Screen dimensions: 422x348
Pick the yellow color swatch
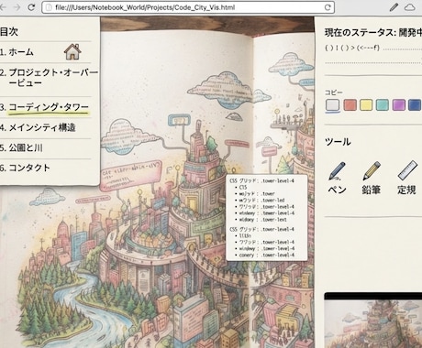pyautogui.click(x=366, y=104)
